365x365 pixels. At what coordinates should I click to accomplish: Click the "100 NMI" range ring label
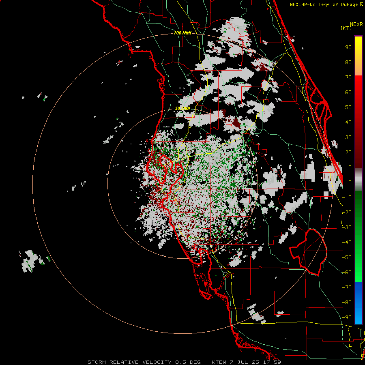(182, 33)
